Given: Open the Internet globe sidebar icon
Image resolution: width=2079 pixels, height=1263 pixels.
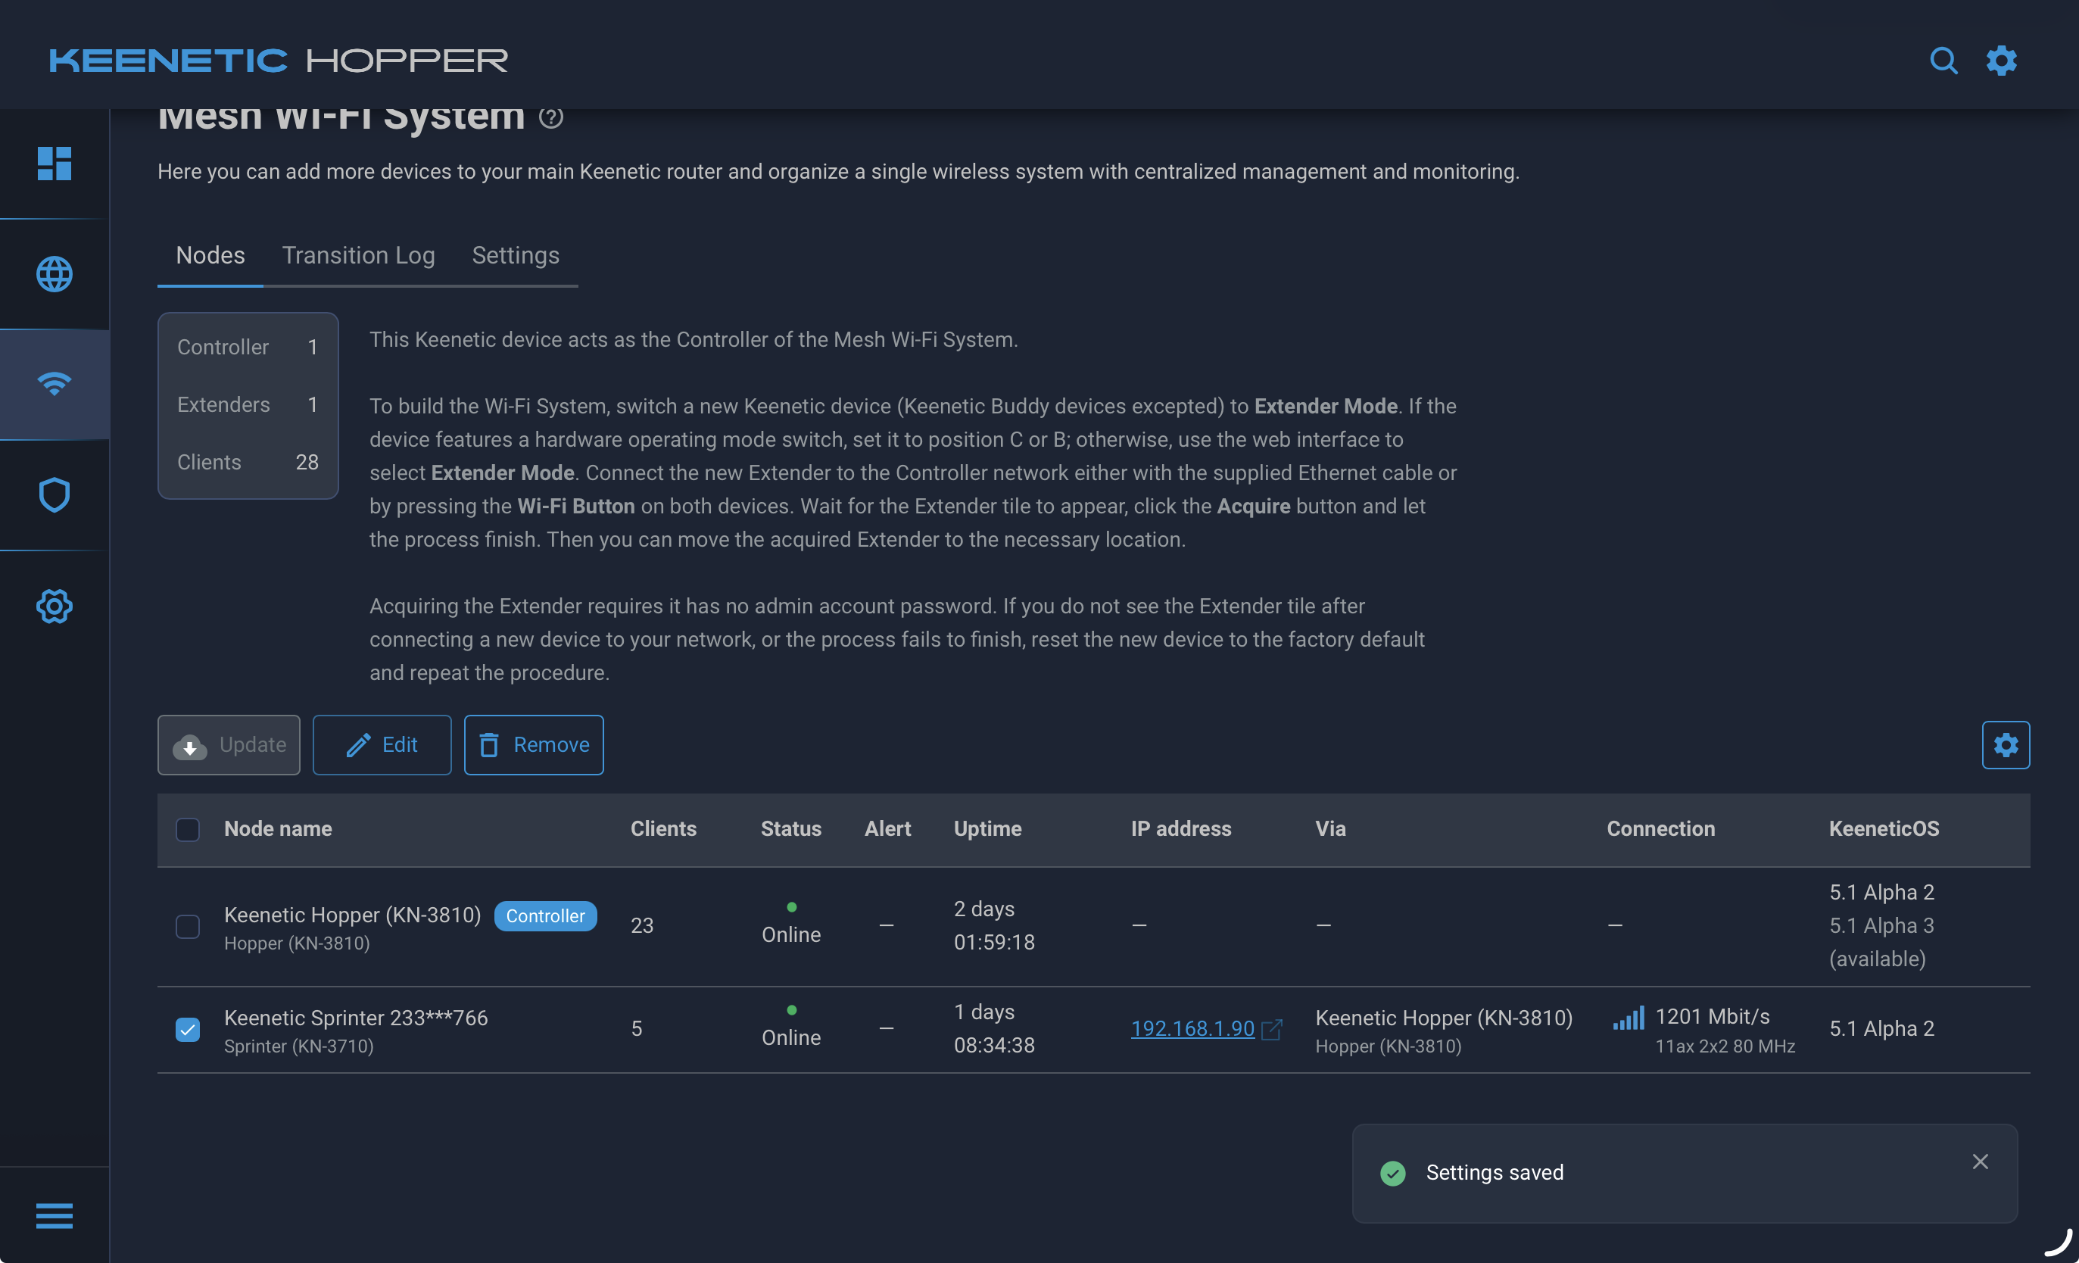Looking at the screenshot, I should 54,274.
